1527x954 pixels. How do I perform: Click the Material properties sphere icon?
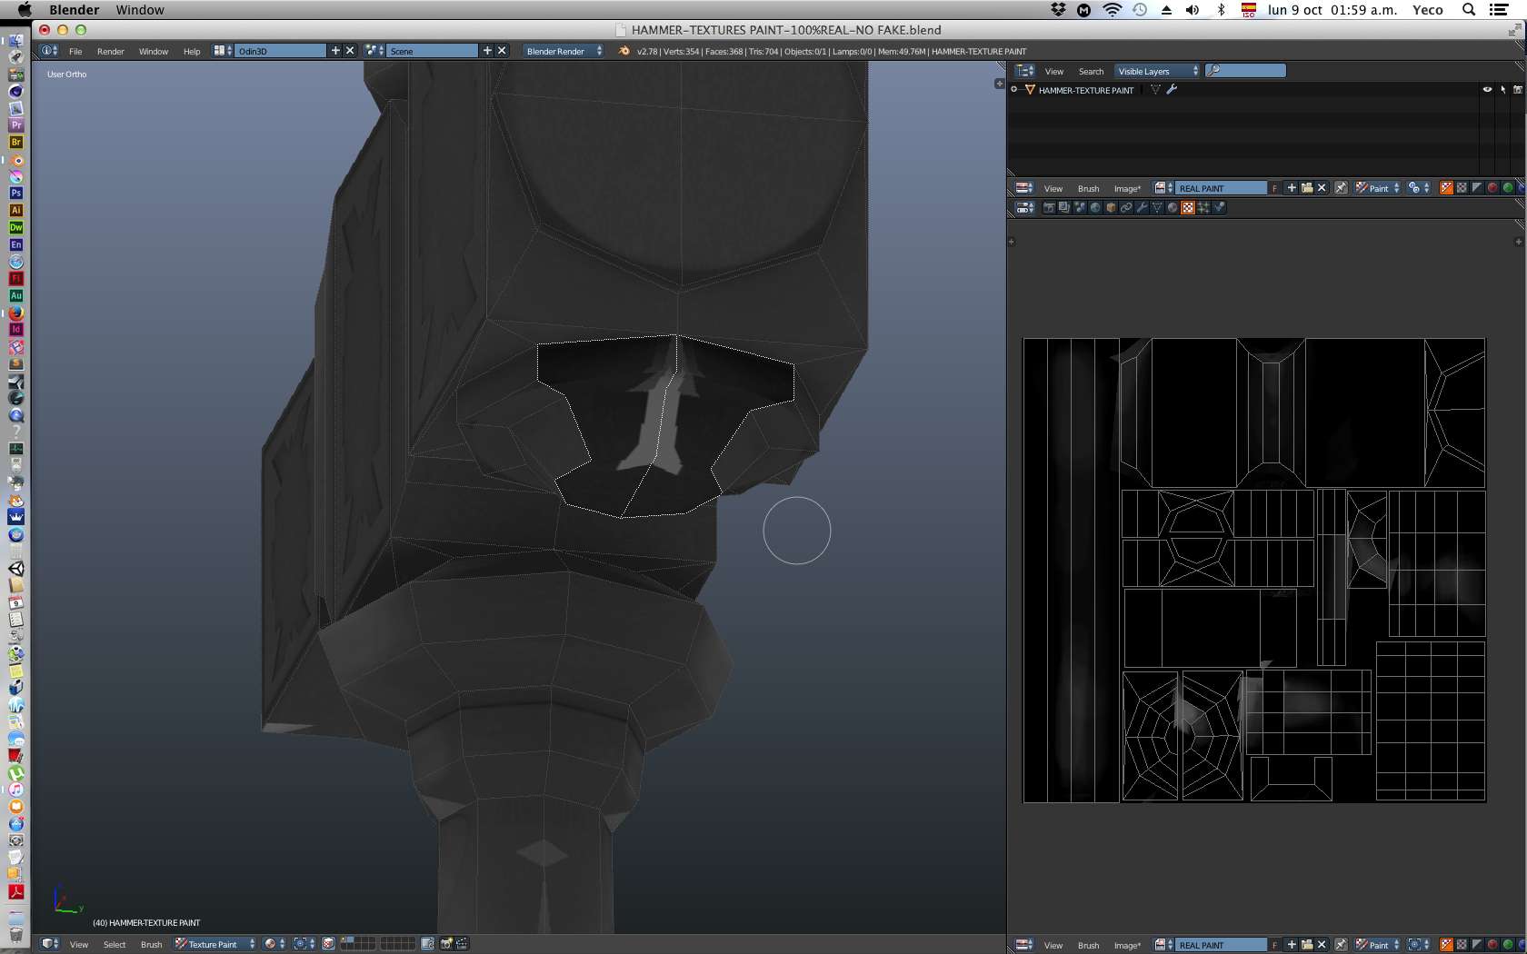[x=1173, y=208]
